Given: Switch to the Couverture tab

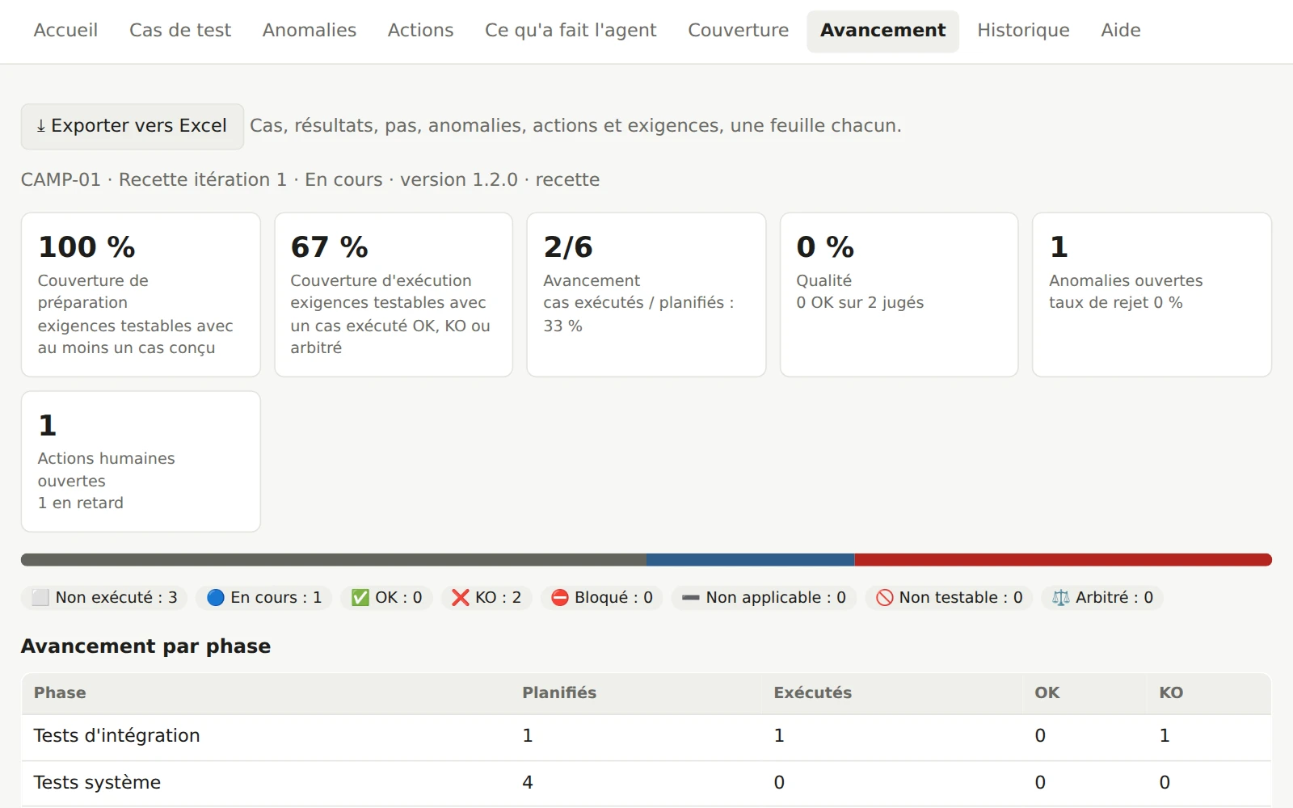Looking at the screenshot, I should (738, 31).
